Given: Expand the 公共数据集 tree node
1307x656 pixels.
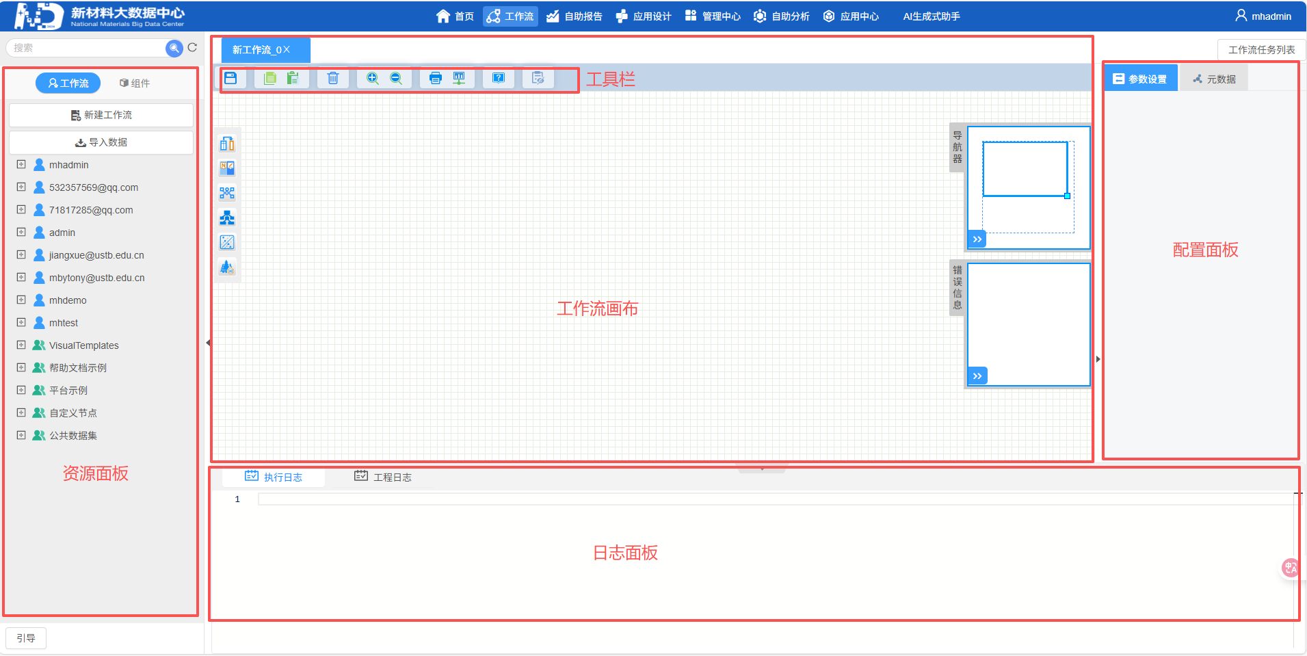Looking at the screenshot, I should click(x=21, y=436).
